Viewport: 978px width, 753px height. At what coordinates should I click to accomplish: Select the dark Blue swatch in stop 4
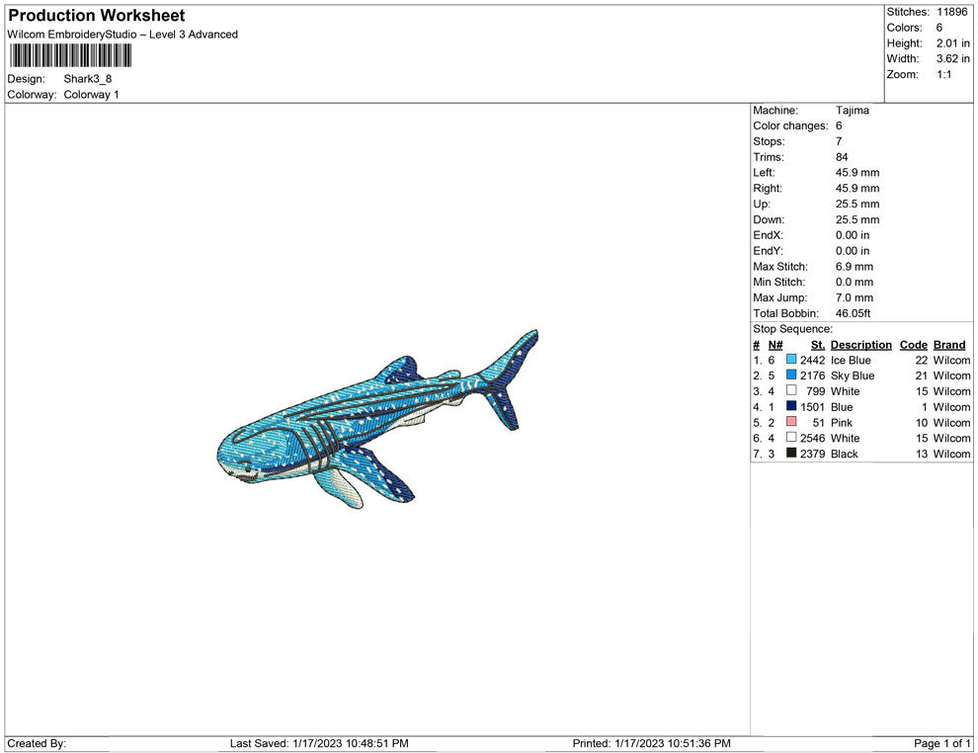coord(791,406)
